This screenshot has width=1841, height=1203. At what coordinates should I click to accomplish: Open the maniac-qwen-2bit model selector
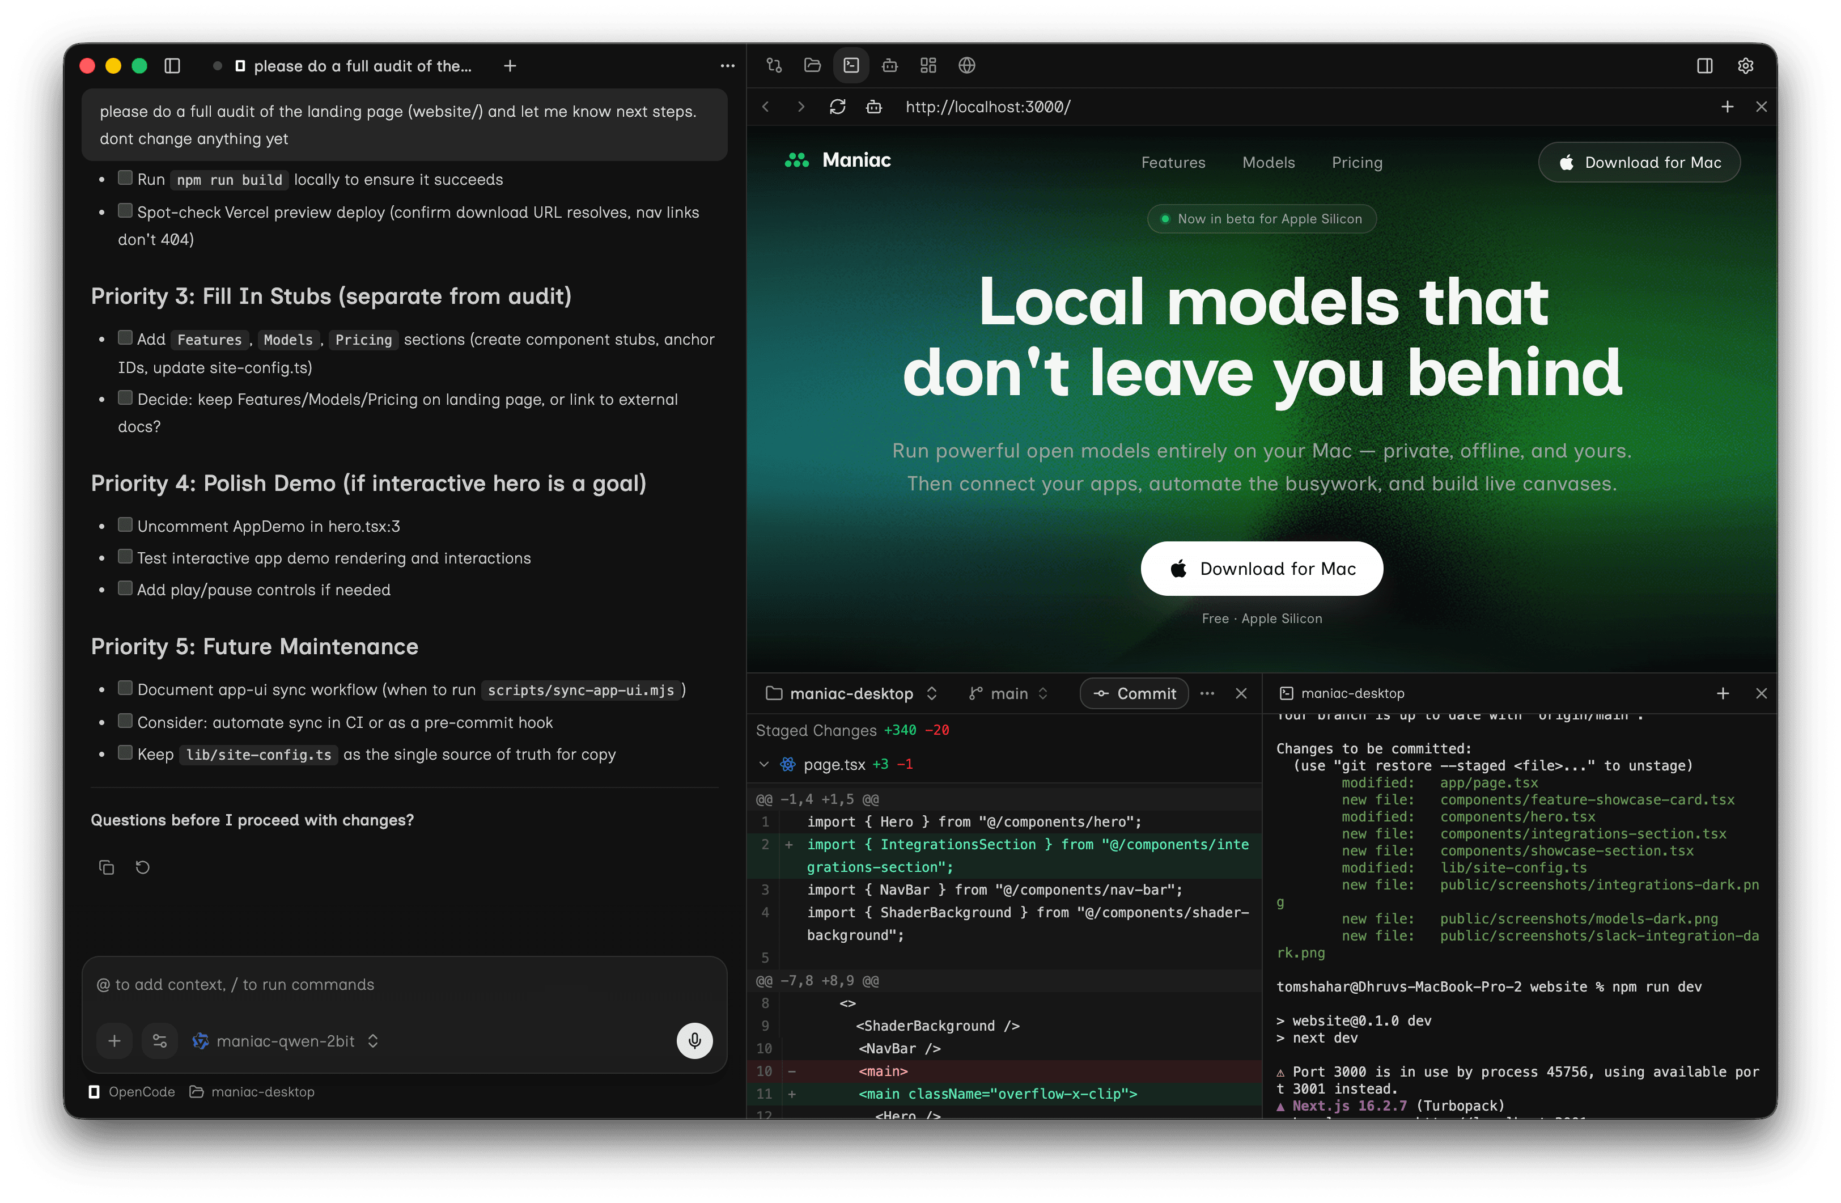pyautogui.click(x=286, y=1040)
